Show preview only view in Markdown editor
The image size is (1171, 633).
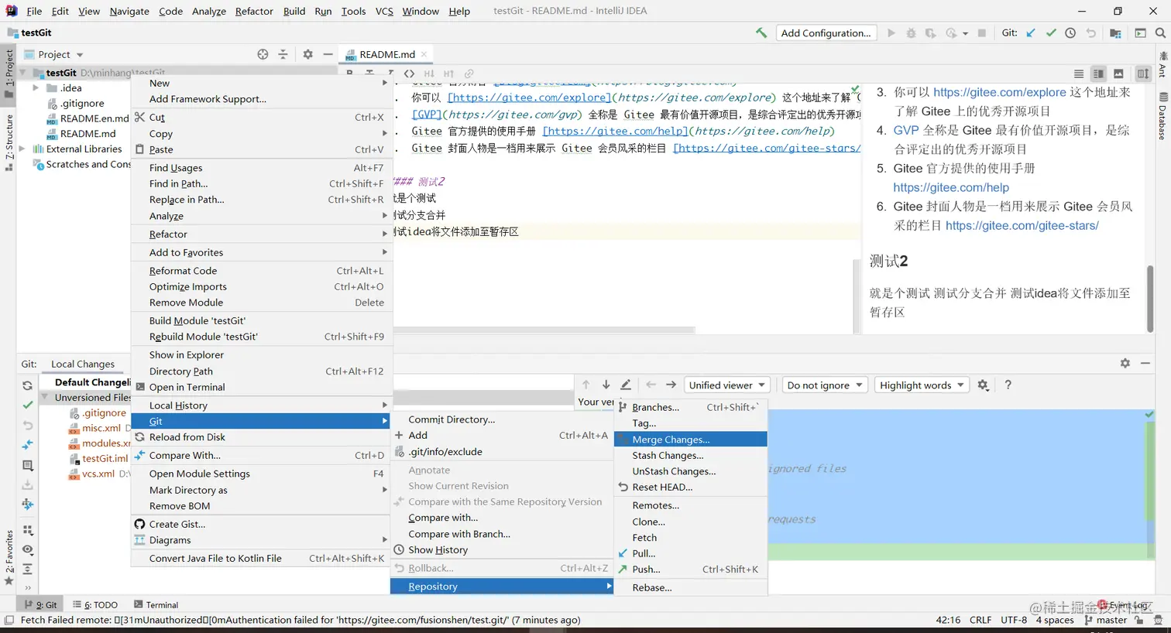(1118, 74)
